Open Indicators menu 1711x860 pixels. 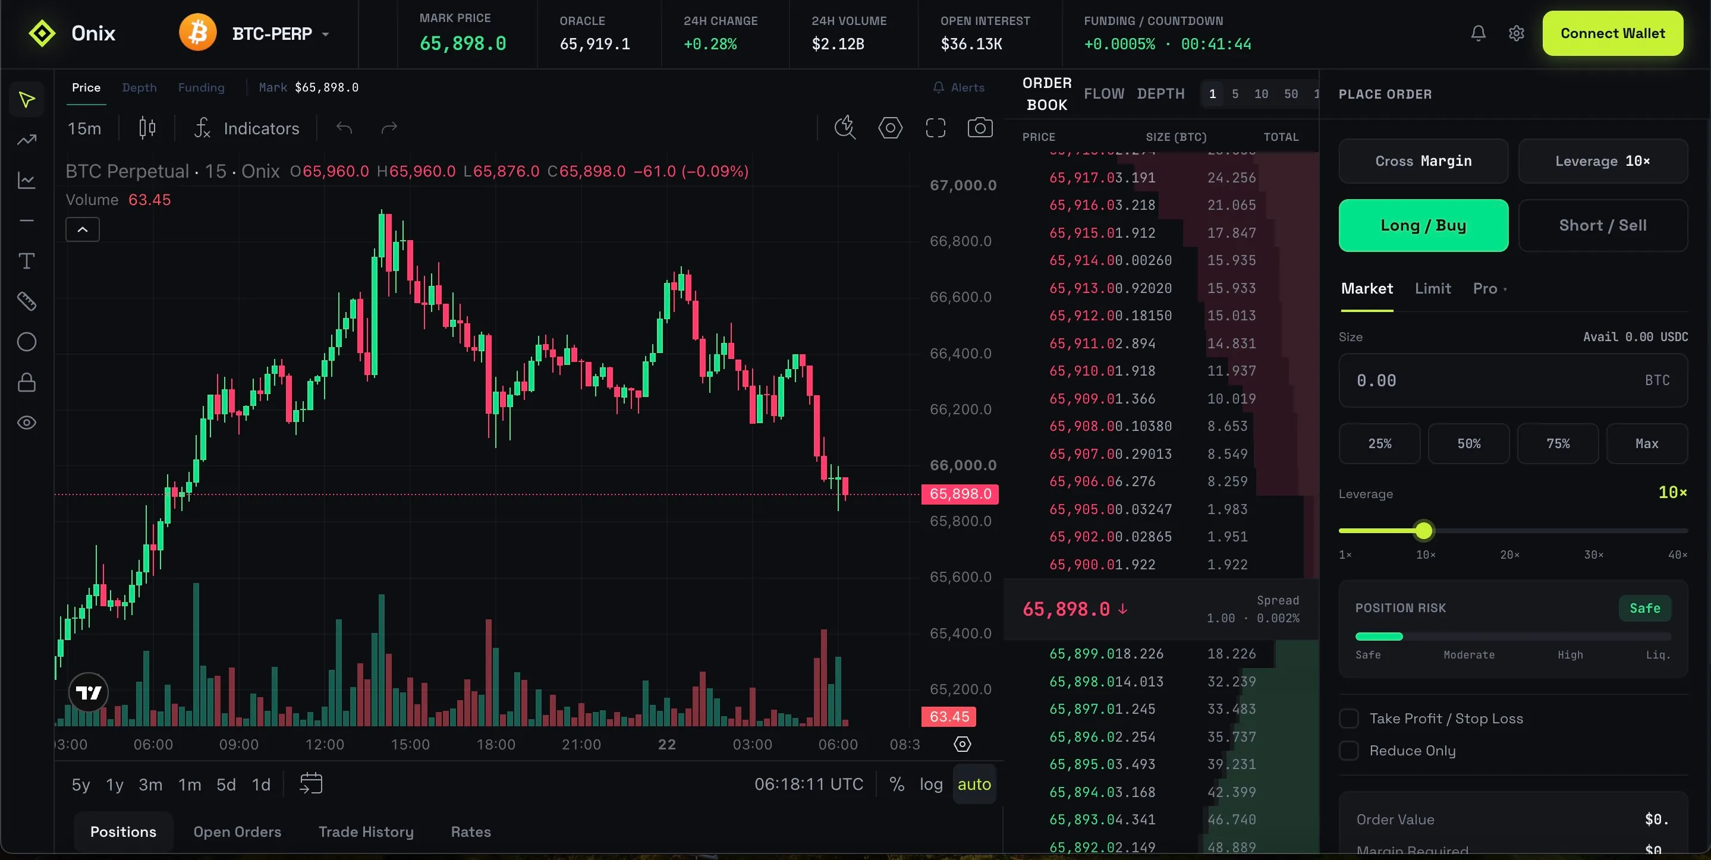point(247,128)
